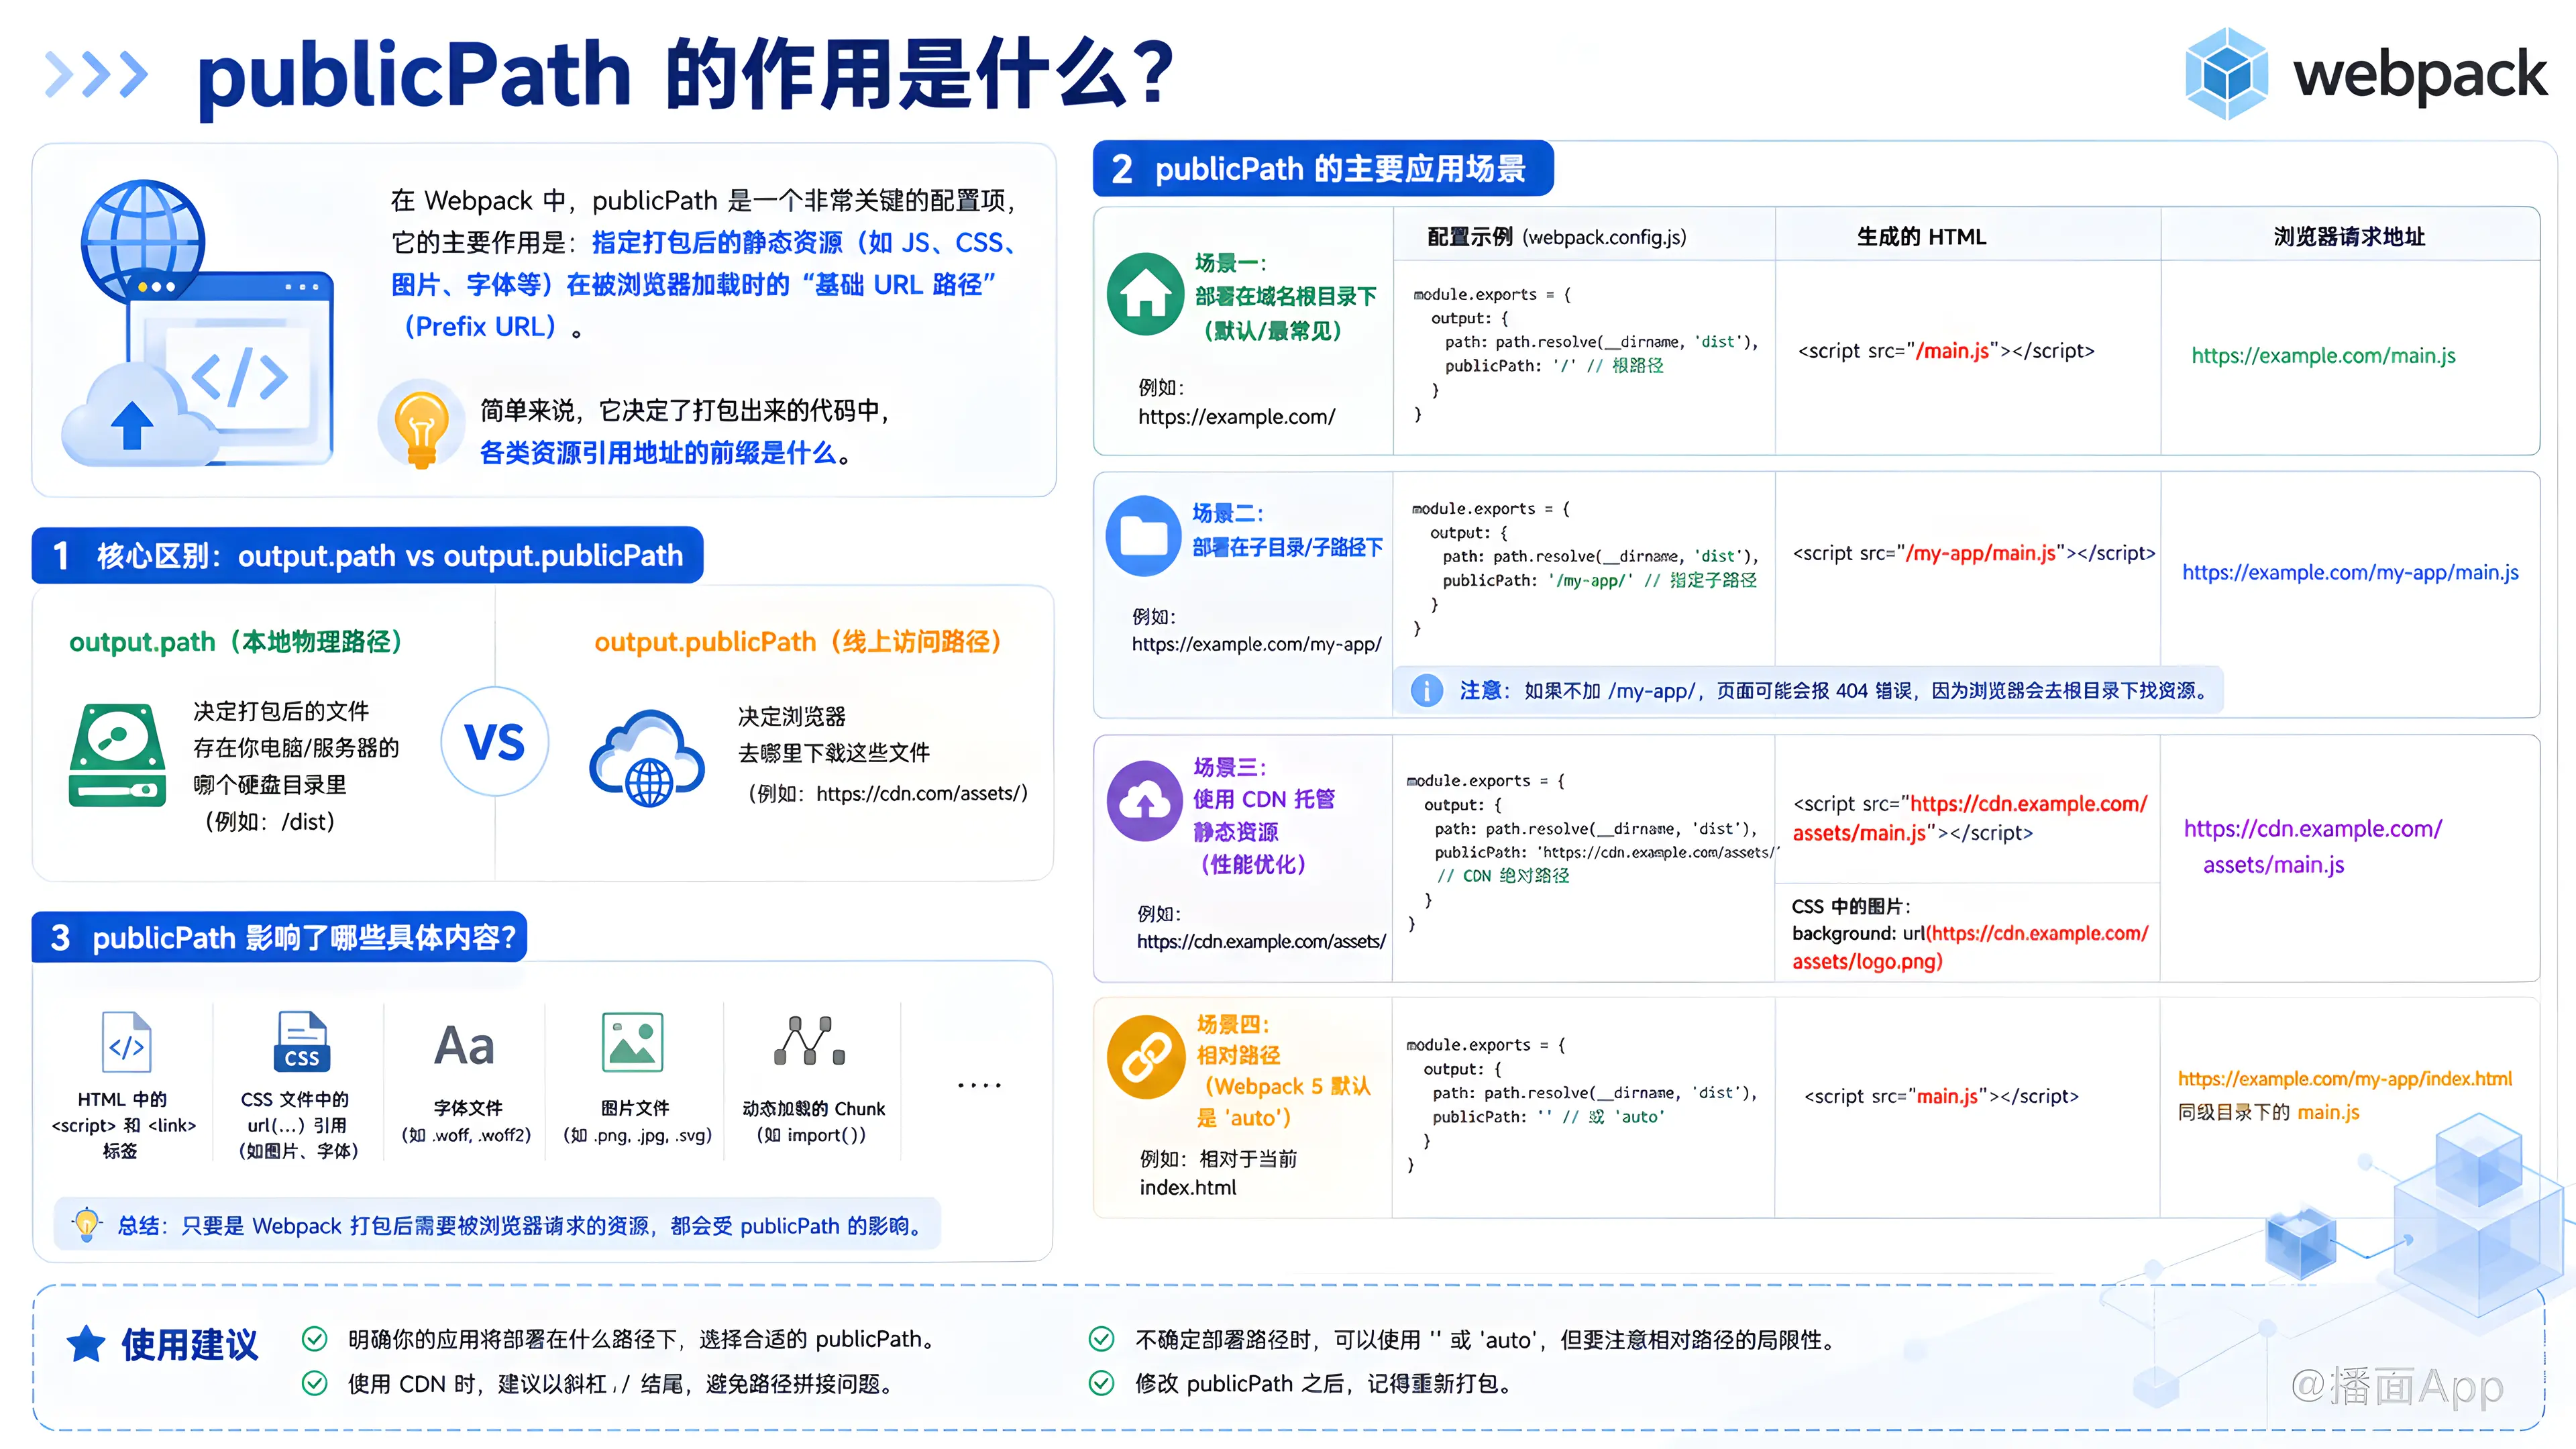Click the dynamic Chunk graph icon
The width and height of the screenshot is (2576, 1449).
click(x=809, y=1041)
